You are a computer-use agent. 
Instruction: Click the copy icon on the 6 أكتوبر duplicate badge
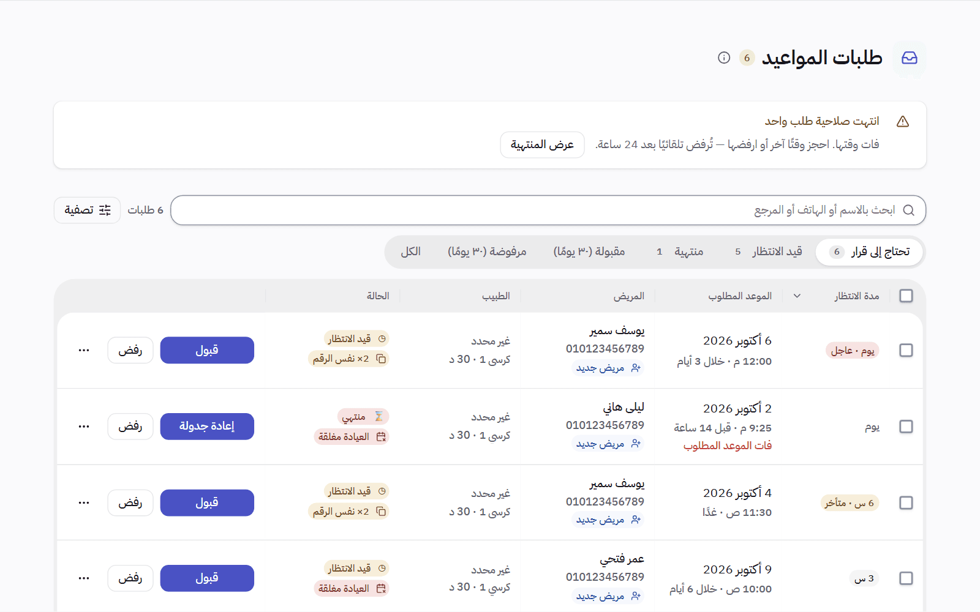coord(381,359)
